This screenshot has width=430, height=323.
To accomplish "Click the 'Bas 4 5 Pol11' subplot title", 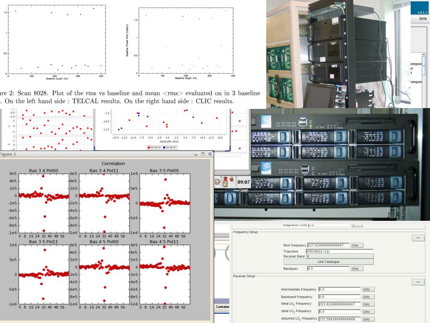I will point(164,242).
